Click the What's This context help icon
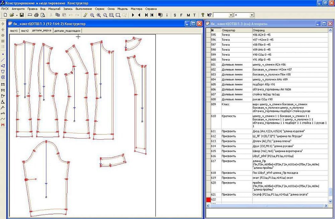This screenshot has height=219, width=335. (x=209, y=15)
